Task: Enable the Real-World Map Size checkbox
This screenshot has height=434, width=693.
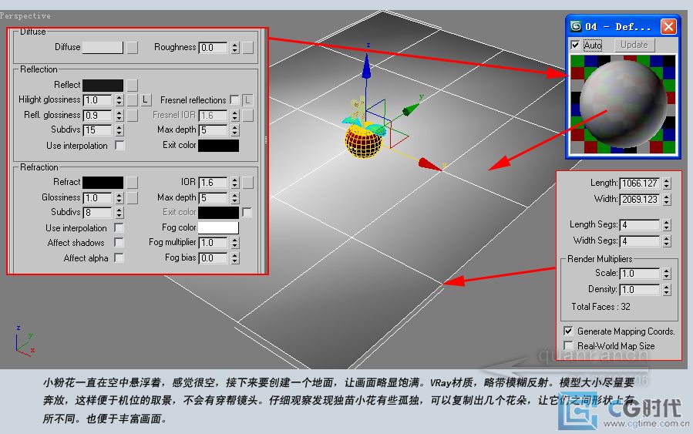Action: (568, 345)
